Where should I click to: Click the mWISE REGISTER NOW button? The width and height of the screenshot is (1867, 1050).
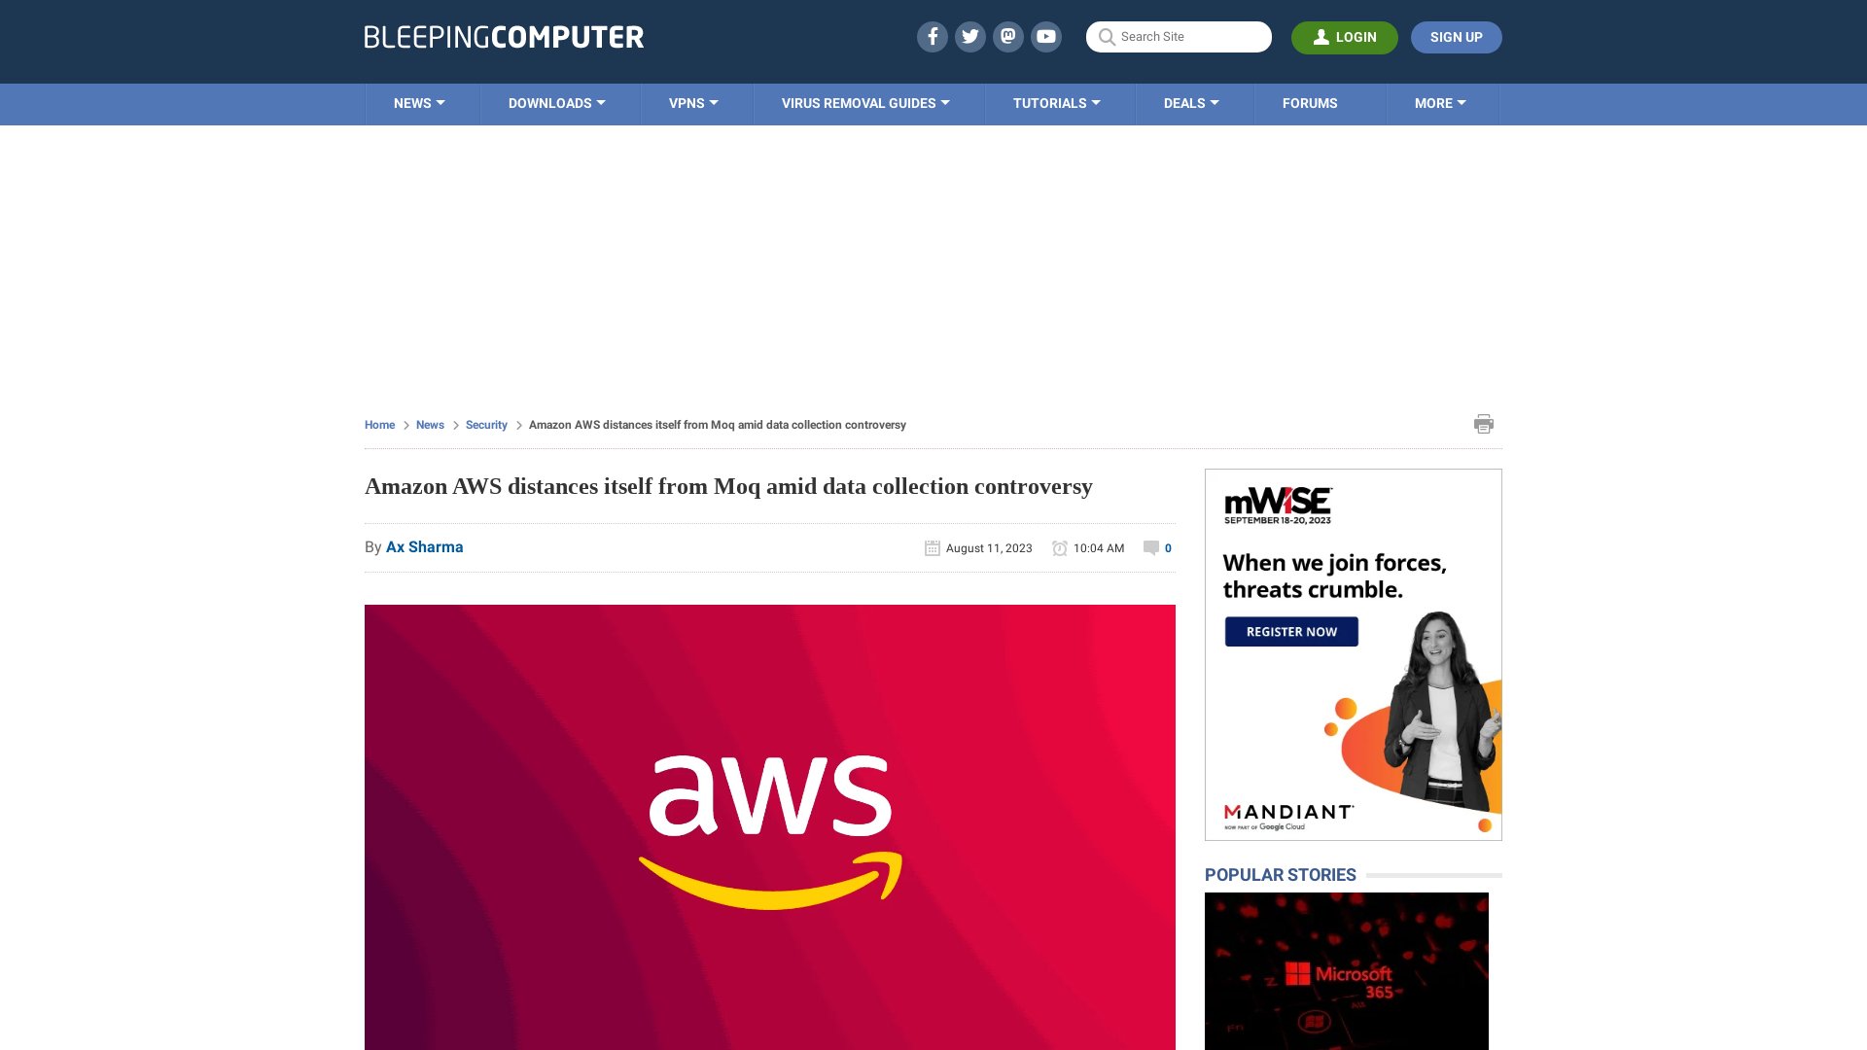point(1291,631)
